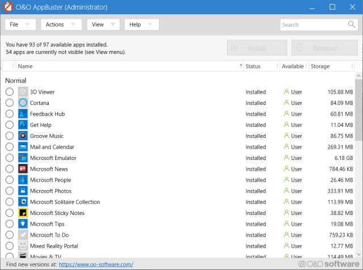Open the oo-software.com link
This screenshot has height=270, width=363.
pos(96,264)
